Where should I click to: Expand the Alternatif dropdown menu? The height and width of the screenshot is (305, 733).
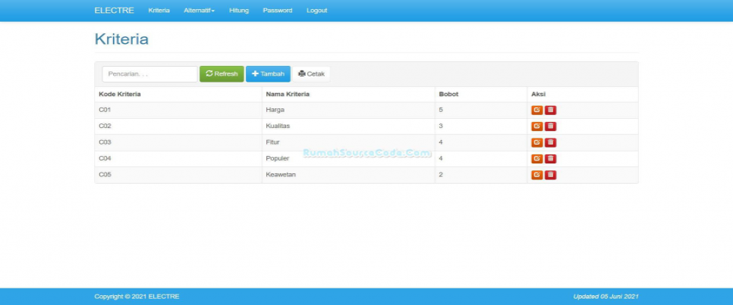tap(199, 11)
